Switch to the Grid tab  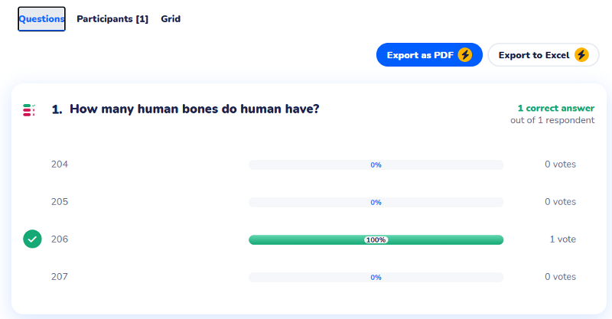point(171,19)
